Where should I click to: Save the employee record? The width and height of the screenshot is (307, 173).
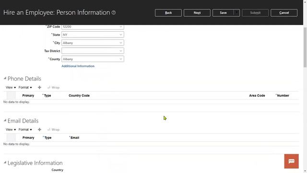tap(223, 13)
